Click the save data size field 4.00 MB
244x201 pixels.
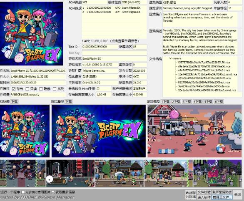click(140, 94)
